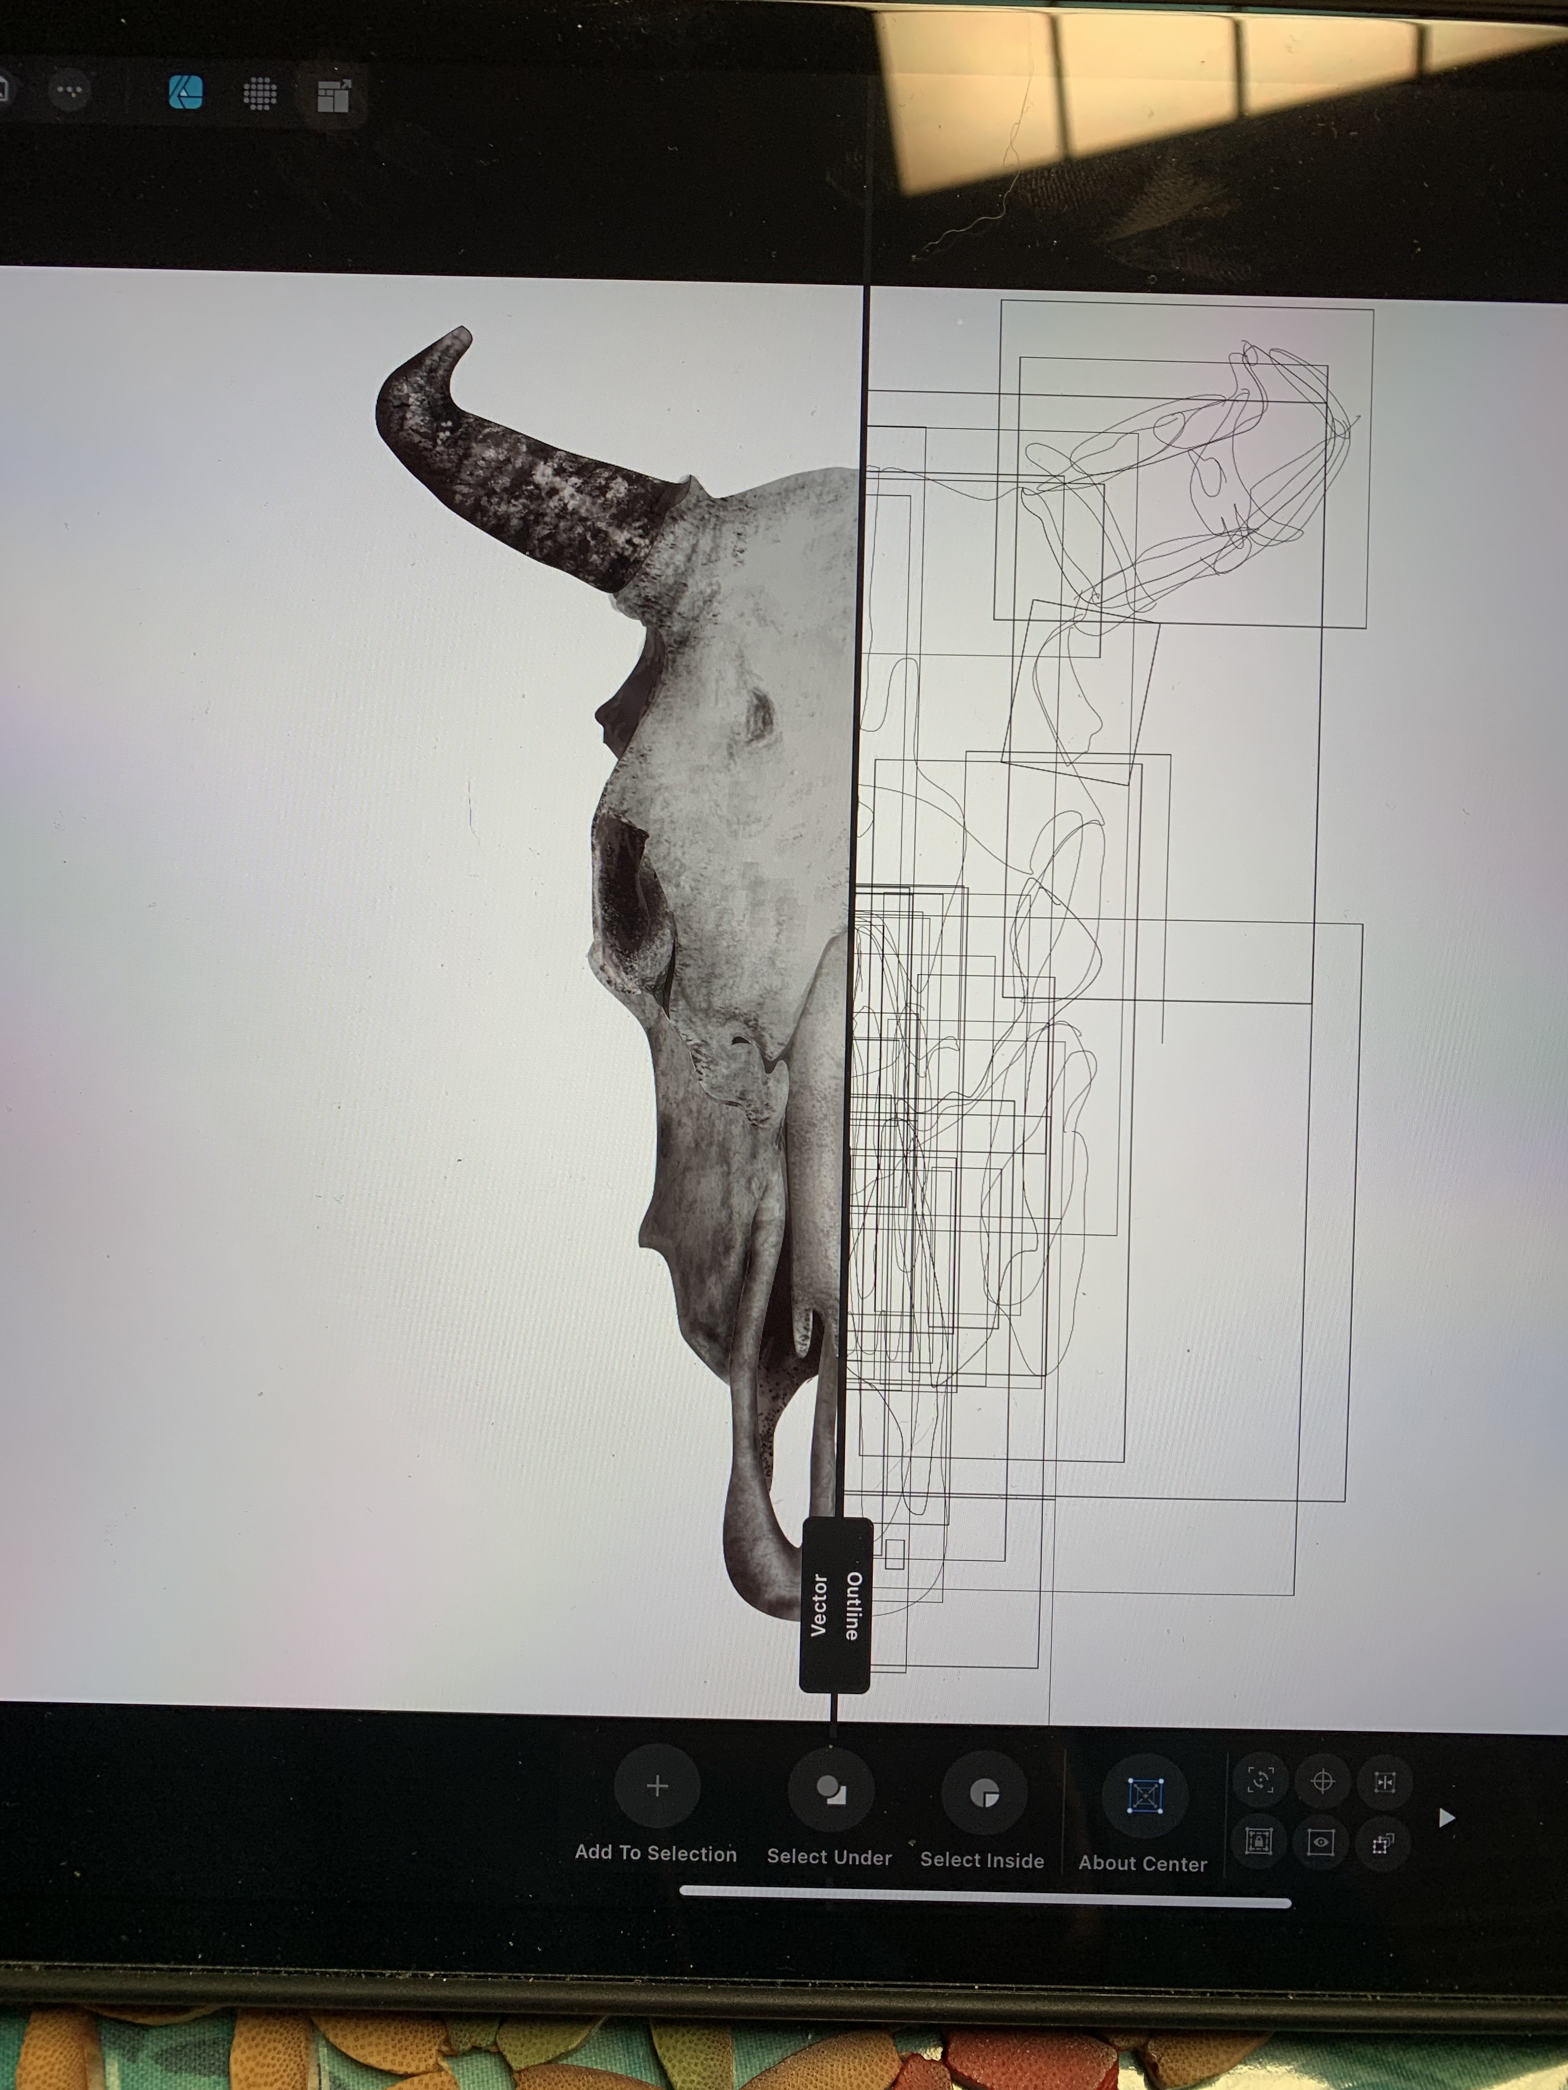The width and height of the screenshot is (1568, 2090).
Task: Toggle the About Center transform option
Action: tap(1144, 1795)
